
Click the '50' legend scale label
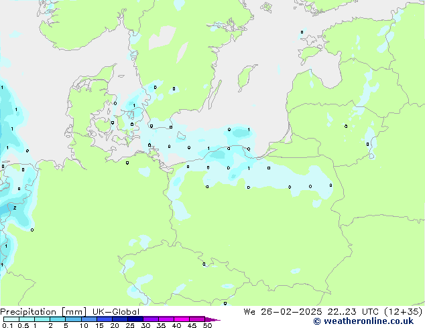pos(207,325)
